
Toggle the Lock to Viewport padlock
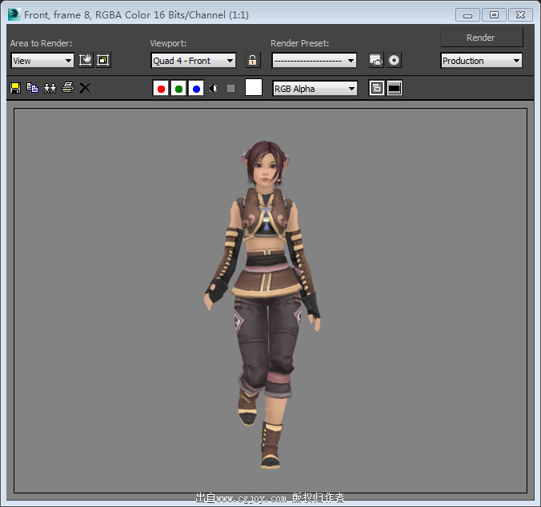point(253,60)
